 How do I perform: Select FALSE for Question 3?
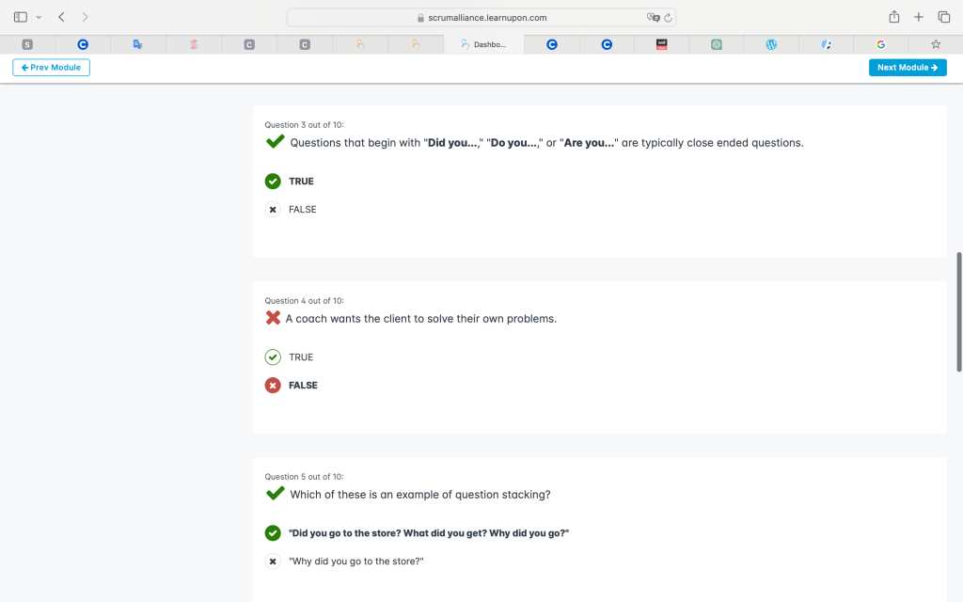(273, 210)
